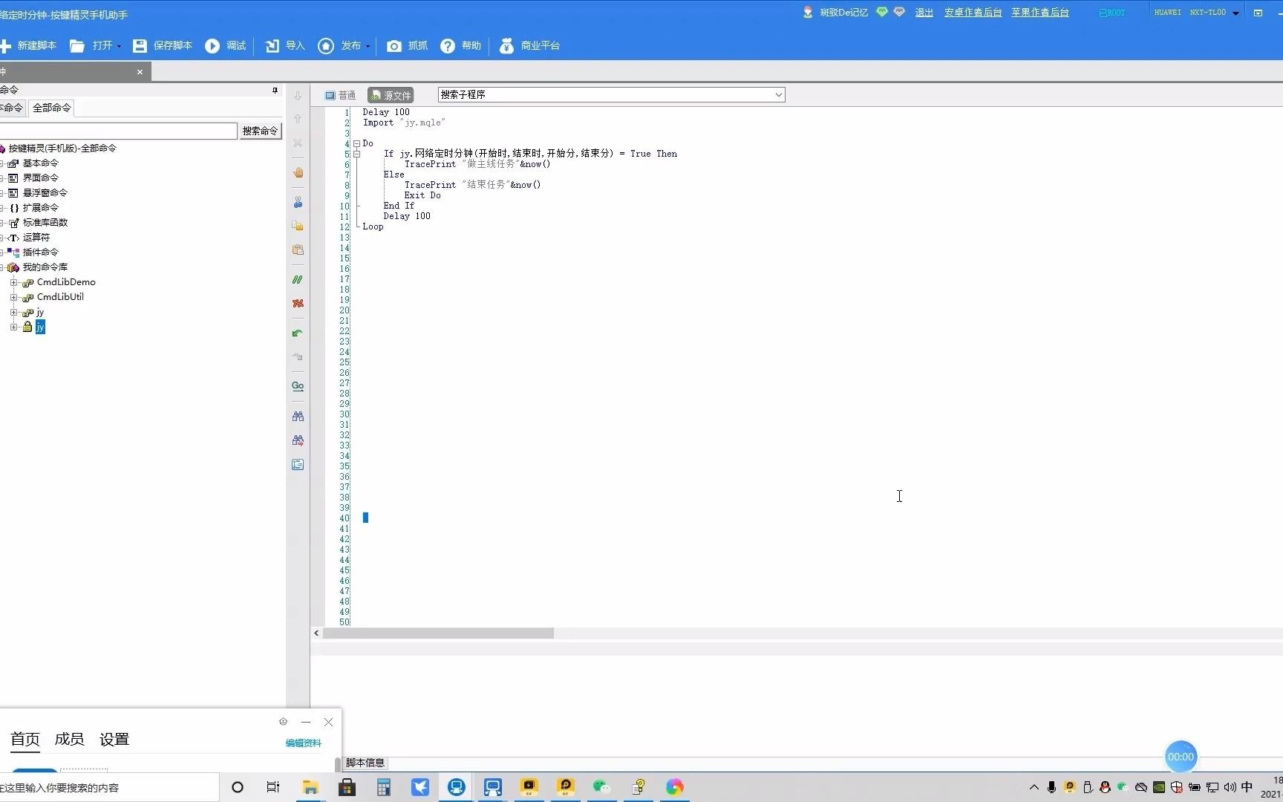1283x802 pixels.
Task: Paste with the clipboard icon
Action: pos(298,250)
